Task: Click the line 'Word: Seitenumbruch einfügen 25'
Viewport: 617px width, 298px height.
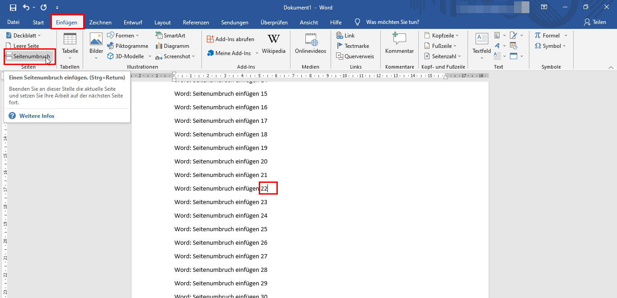Action: (x=221, y=229)
